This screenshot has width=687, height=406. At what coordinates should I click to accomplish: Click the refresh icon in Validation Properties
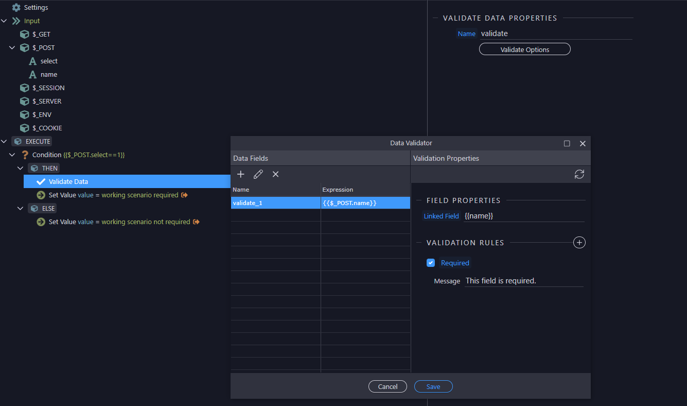point(579,174)
